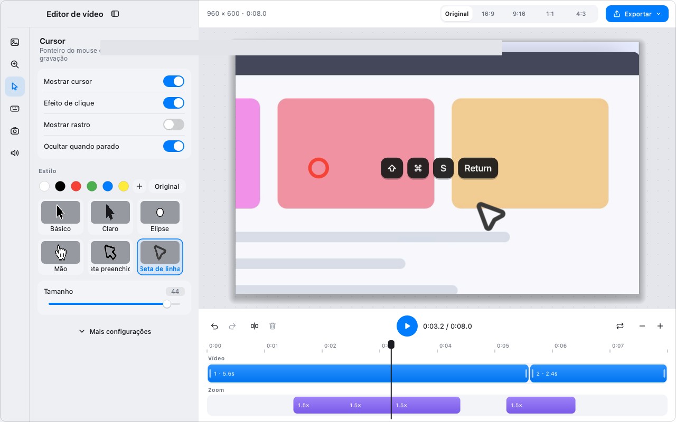
Task: Pick the blue color swatch
Action: point(108,186)
